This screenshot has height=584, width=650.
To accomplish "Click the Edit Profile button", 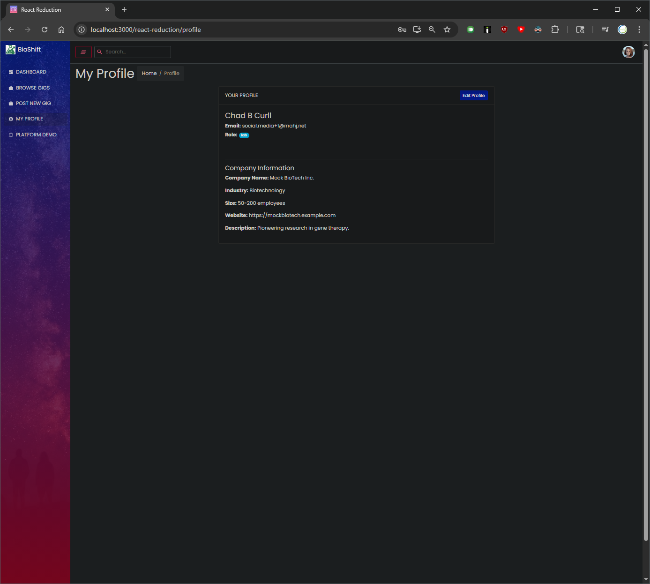I will coord(473,96).
